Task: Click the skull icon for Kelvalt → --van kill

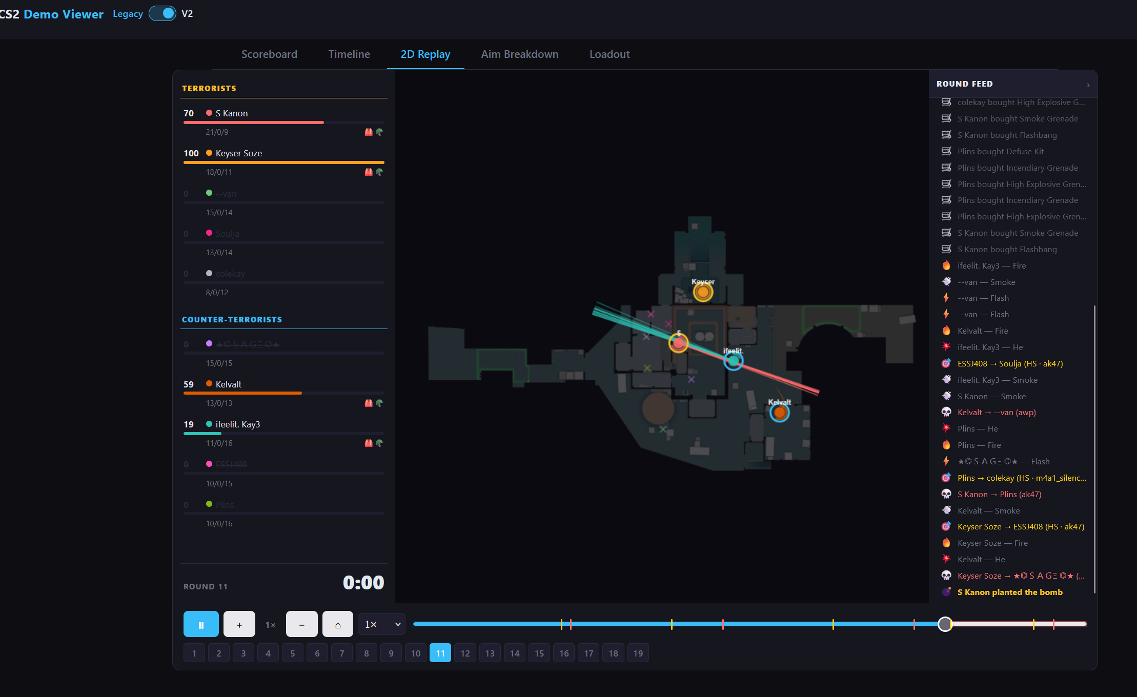Action: click(x=946, y=412)
